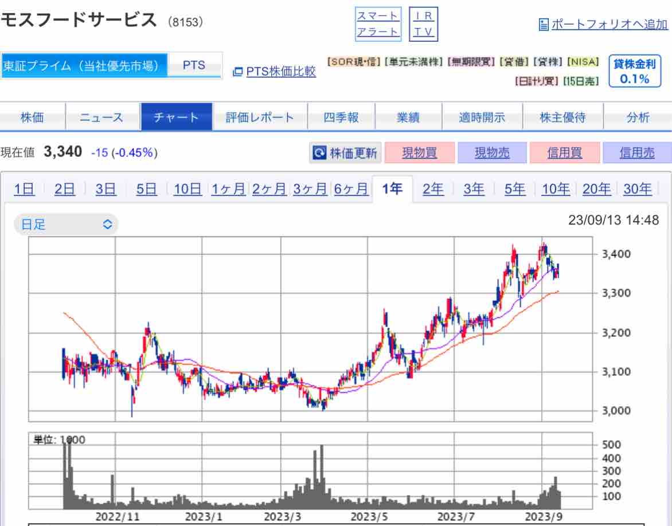Click ポートフォリオへ追加 link
672x526 pixels.
click(x=610, y=25)
